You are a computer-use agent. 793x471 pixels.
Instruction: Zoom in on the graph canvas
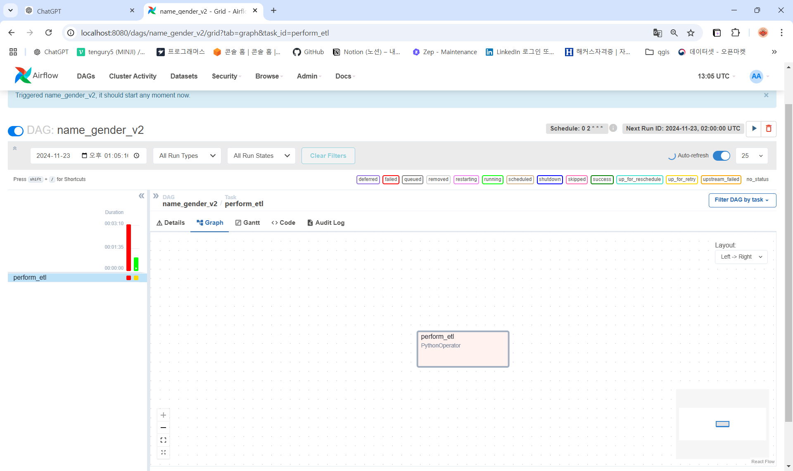pos(163,415)
